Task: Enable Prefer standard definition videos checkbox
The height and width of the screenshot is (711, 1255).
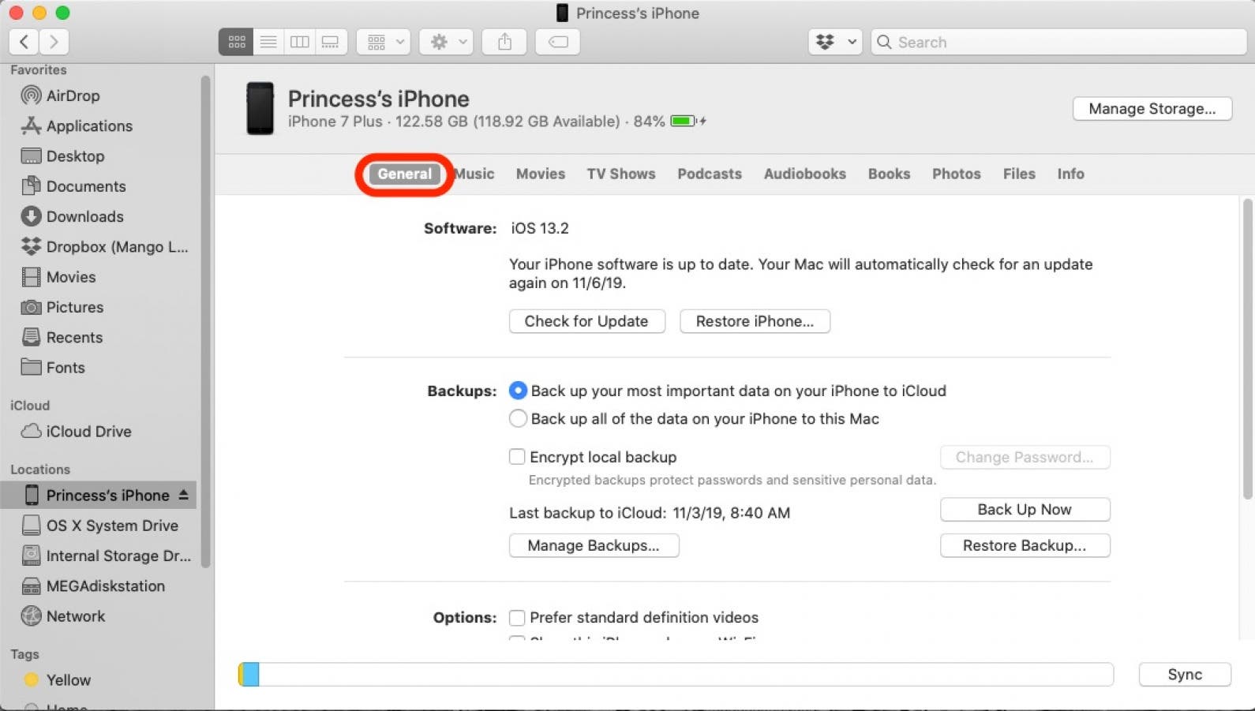Action: pyautogui.click(x=517, y=617)
